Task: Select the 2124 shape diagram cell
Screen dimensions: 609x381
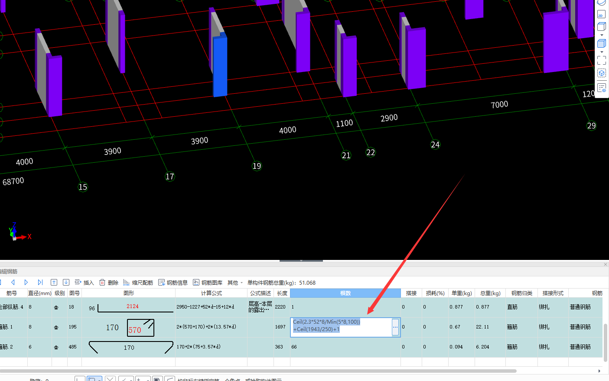Action: [x=129, y=307]
